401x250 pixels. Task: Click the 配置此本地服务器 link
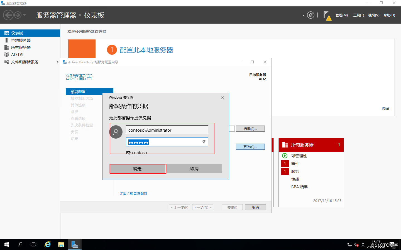pos(146,50)
